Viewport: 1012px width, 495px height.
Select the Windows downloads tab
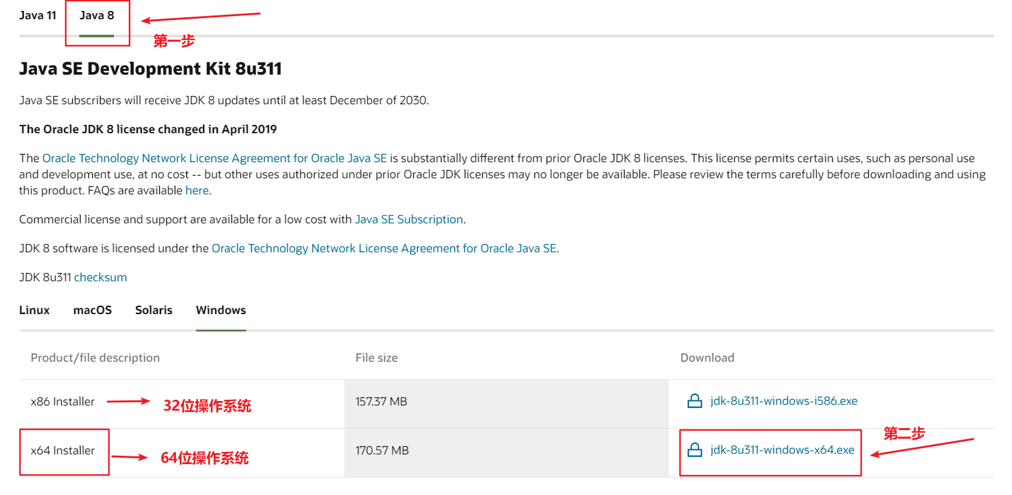click(220, 310)
